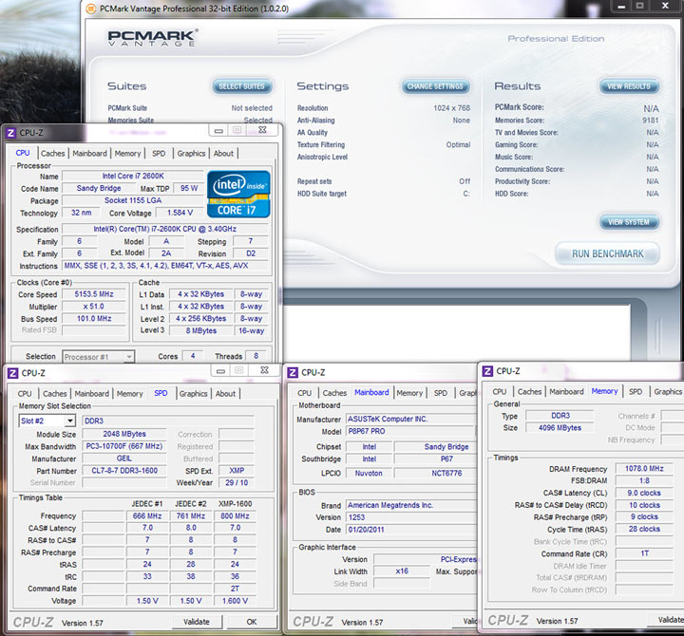684x636 pixels.
Task: Click the Resolution setting 1024 x 768
Action: click(451, 108)
